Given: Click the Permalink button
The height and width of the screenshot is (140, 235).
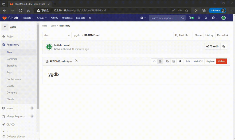Looking at the screenshot, I should 222,35.
